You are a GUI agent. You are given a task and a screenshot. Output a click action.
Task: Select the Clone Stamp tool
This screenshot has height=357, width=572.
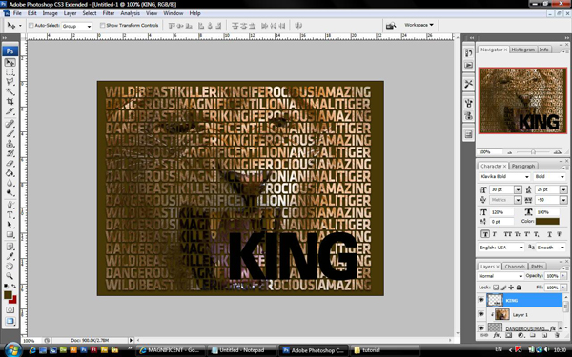coord(10,144)
